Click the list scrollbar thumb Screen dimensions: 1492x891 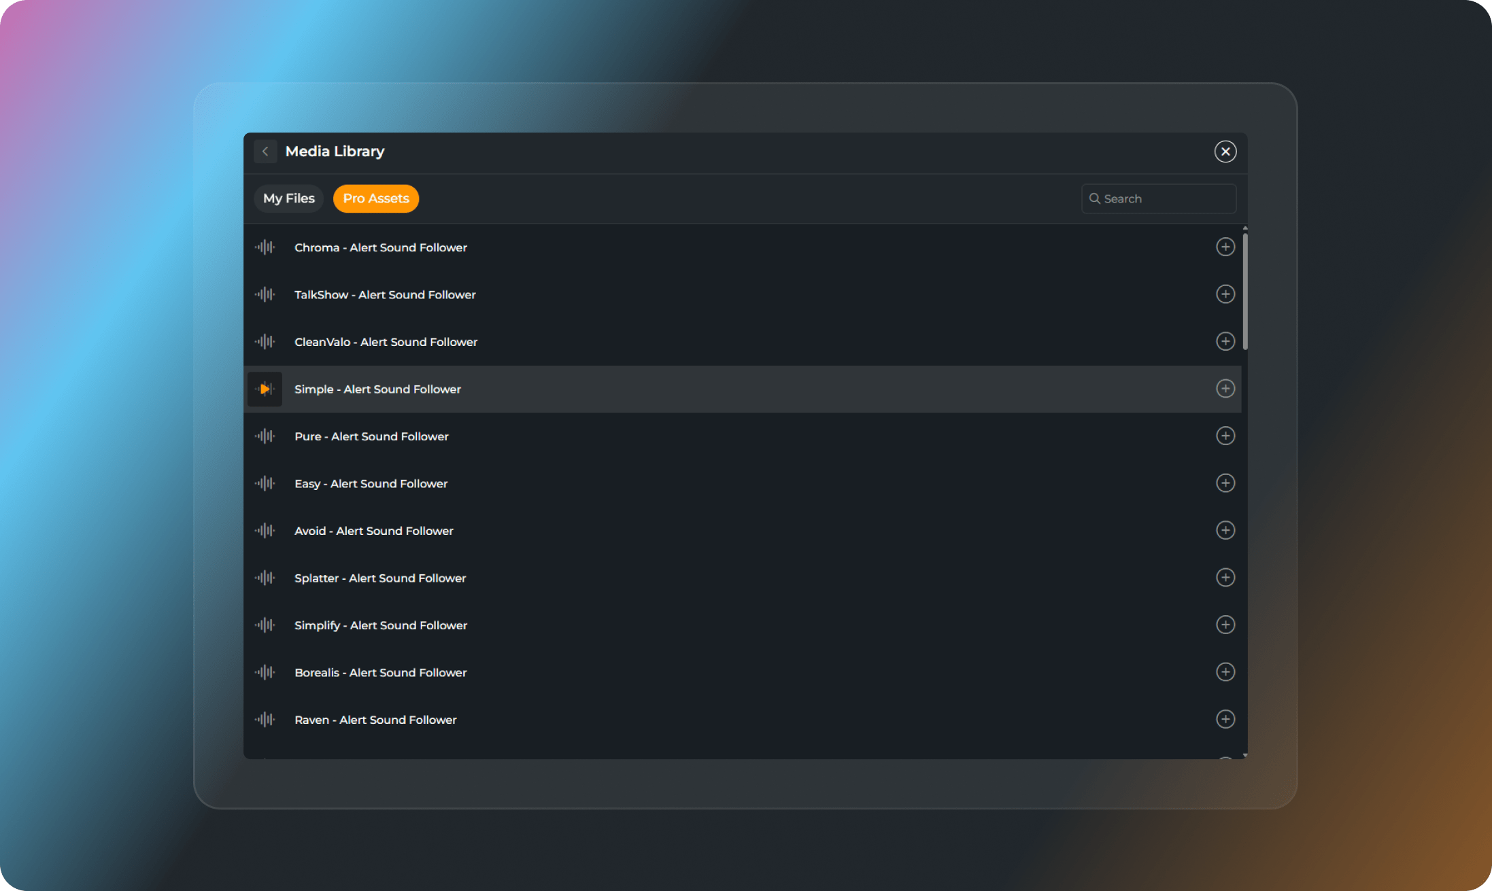coord(1244,292)
